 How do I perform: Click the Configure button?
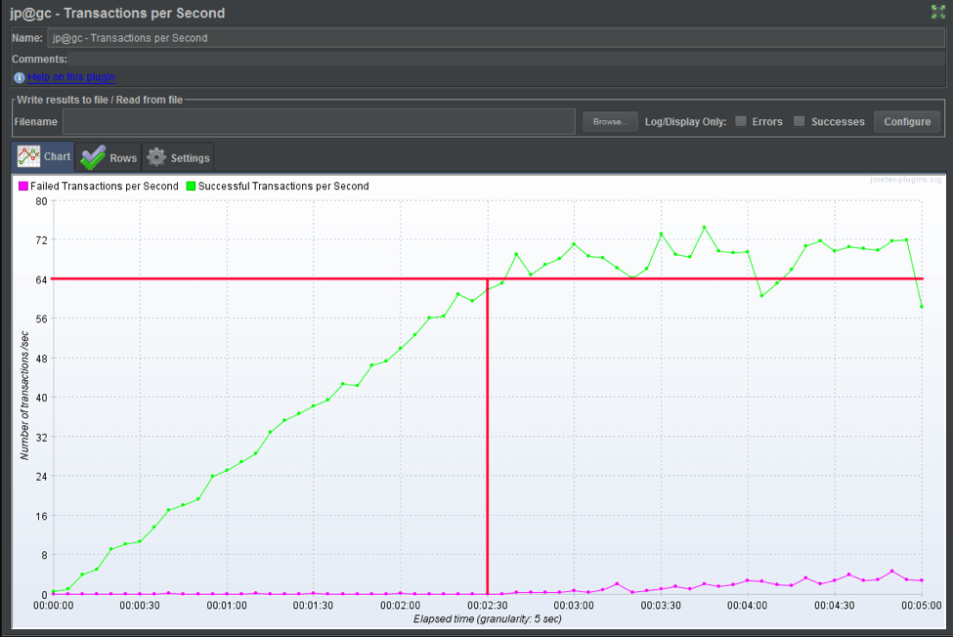coord(907,121)
